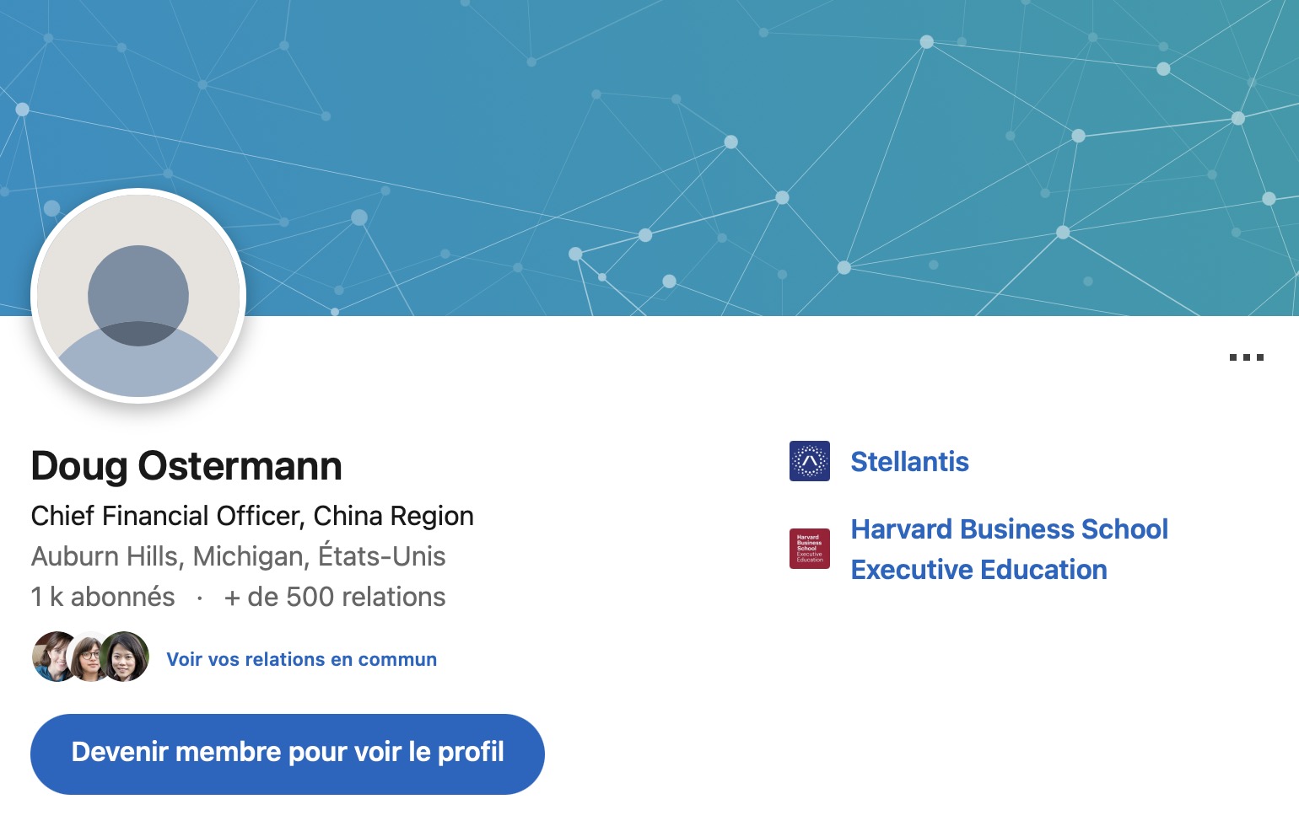Click the Chief Financial Officer title text
Screen dimensions: 1299x826
tap(167, 516)
